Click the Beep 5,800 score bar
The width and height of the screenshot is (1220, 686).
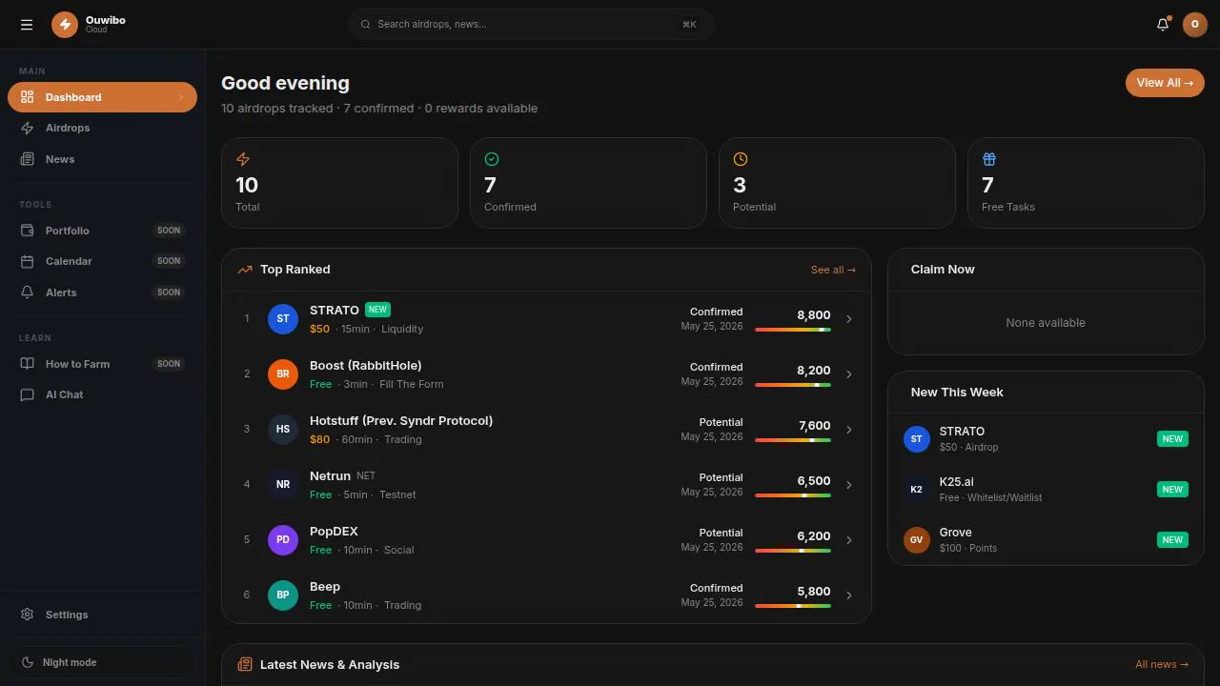coord(793,606)
